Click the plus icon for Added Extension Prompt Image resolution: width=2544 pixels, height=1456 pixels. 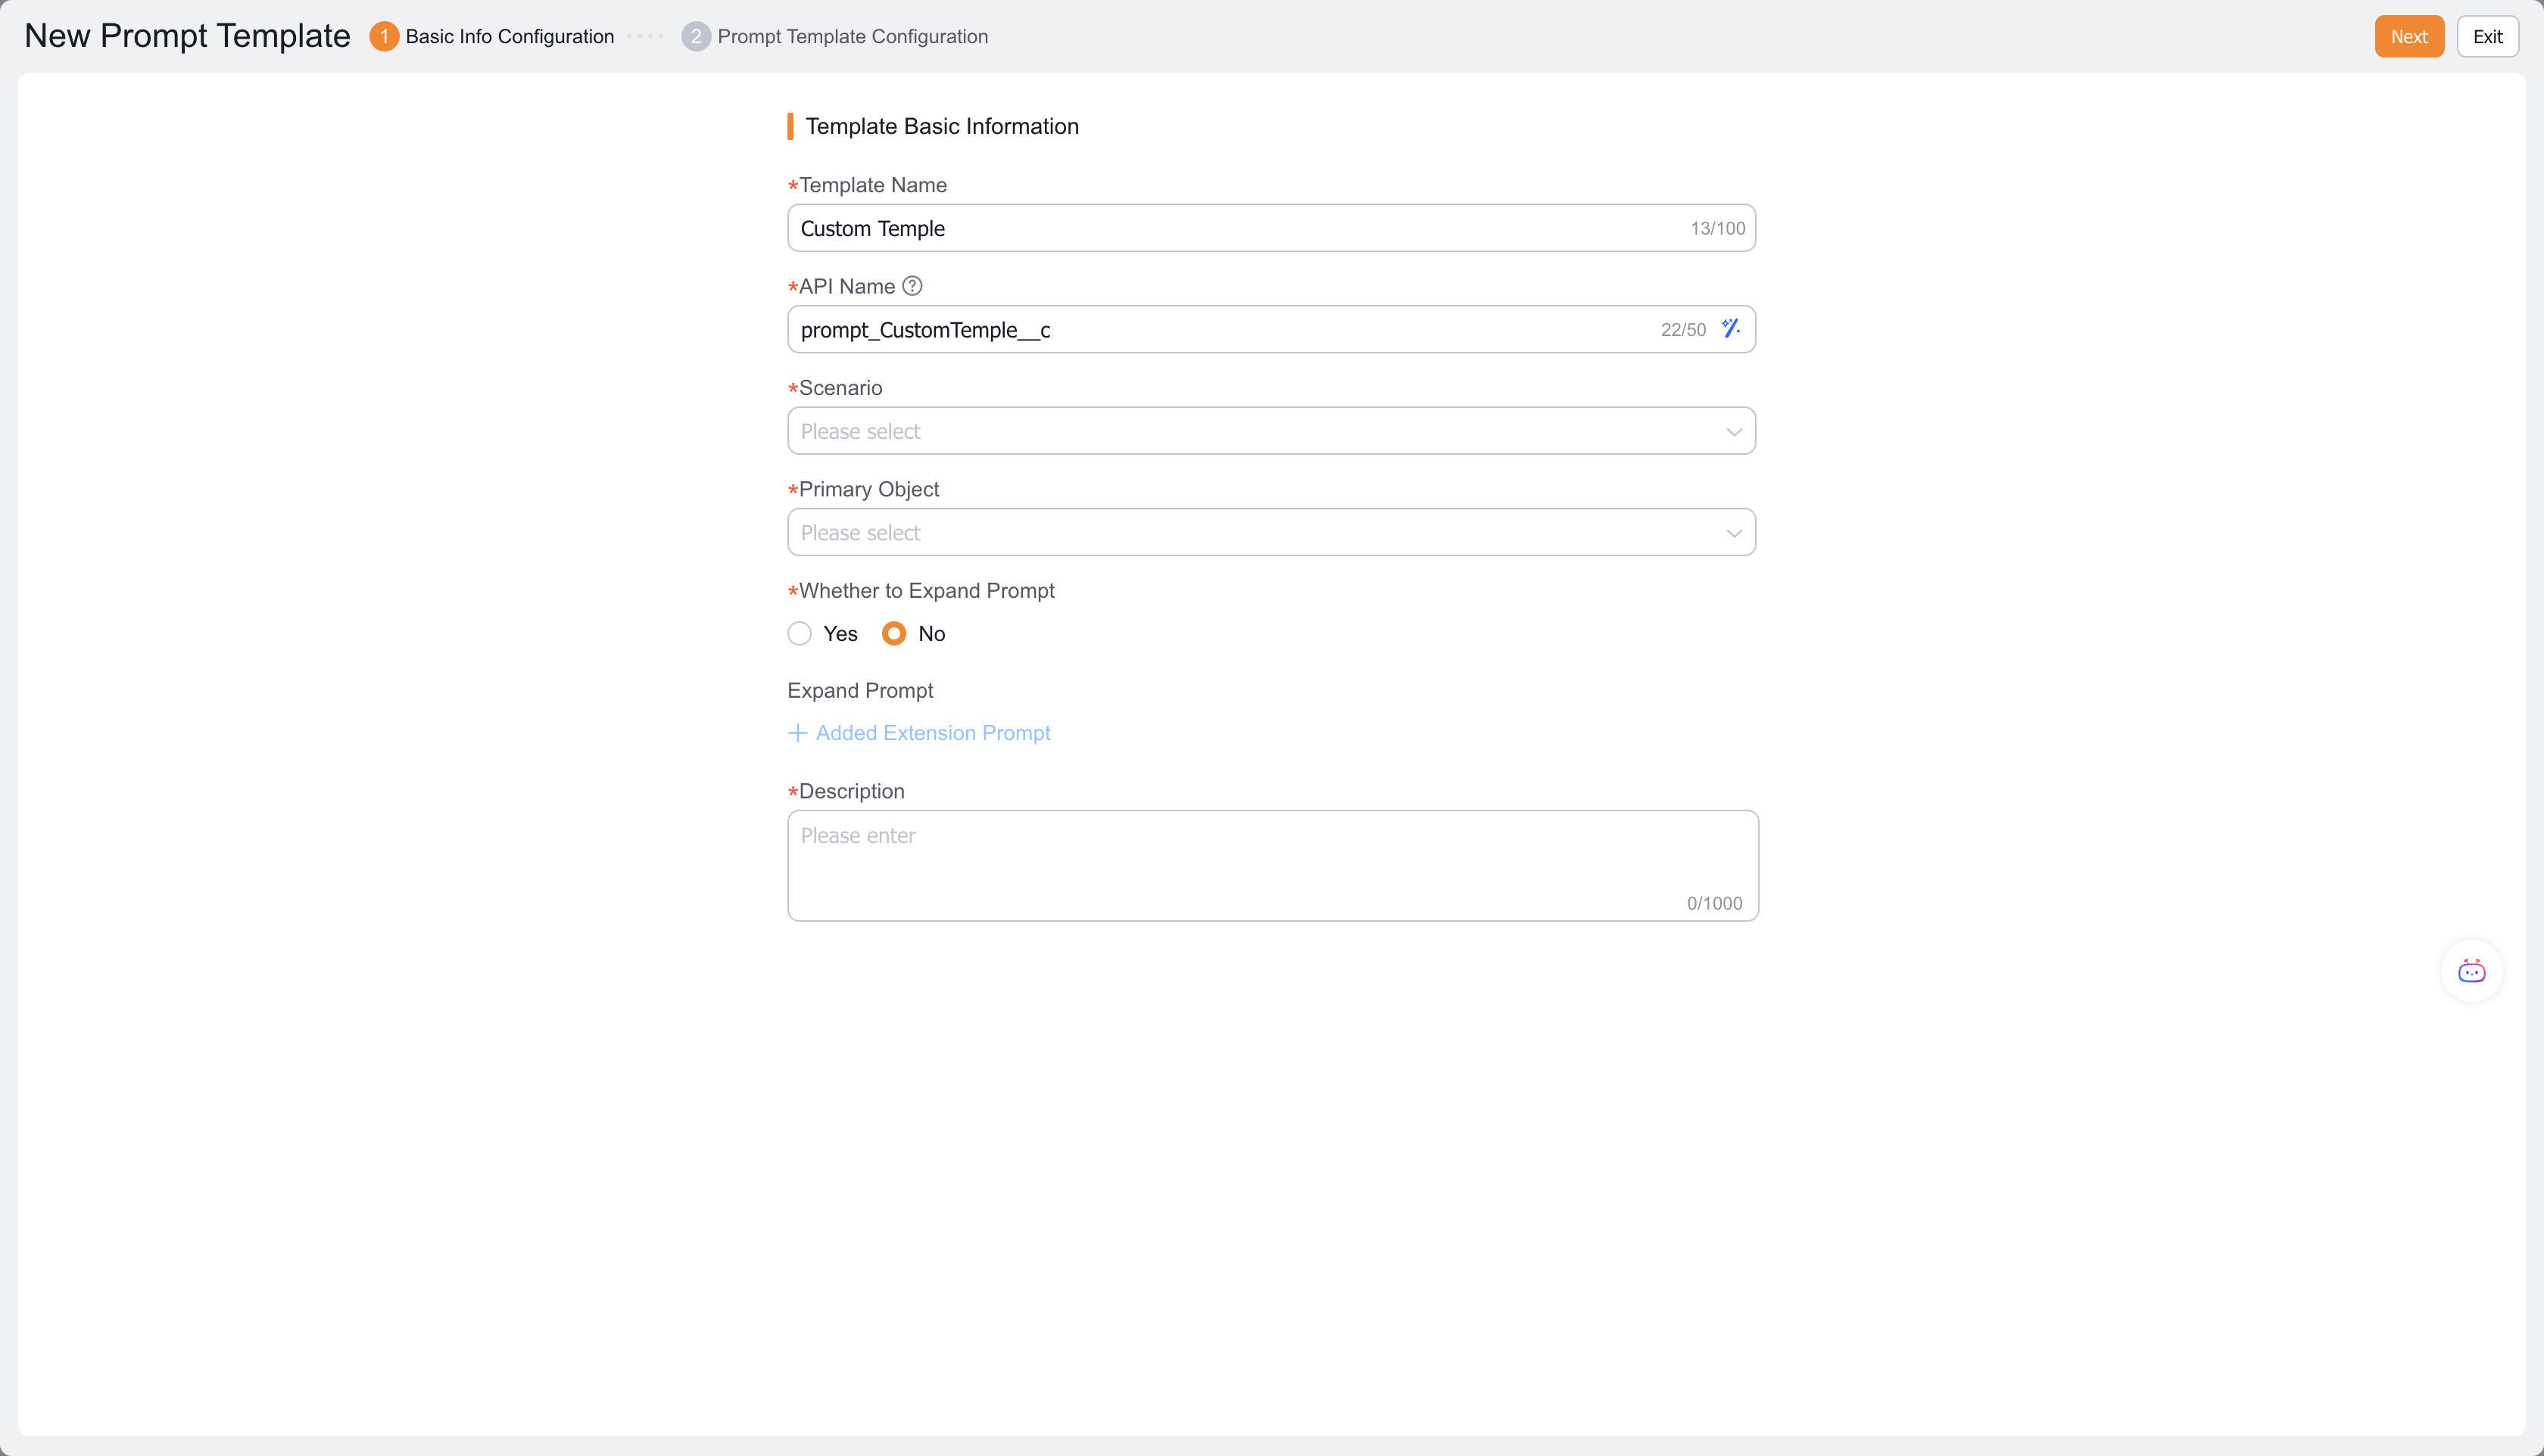797,733
